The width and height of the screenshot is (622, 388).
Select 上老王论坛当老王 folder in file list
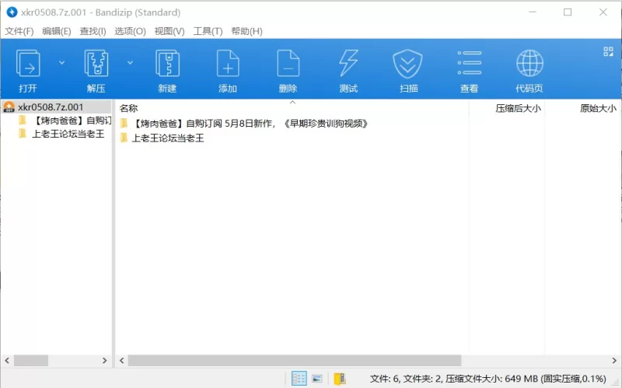[x=167, y=138]
